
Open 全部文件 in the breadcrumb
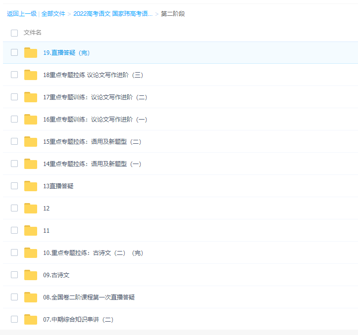53,14
